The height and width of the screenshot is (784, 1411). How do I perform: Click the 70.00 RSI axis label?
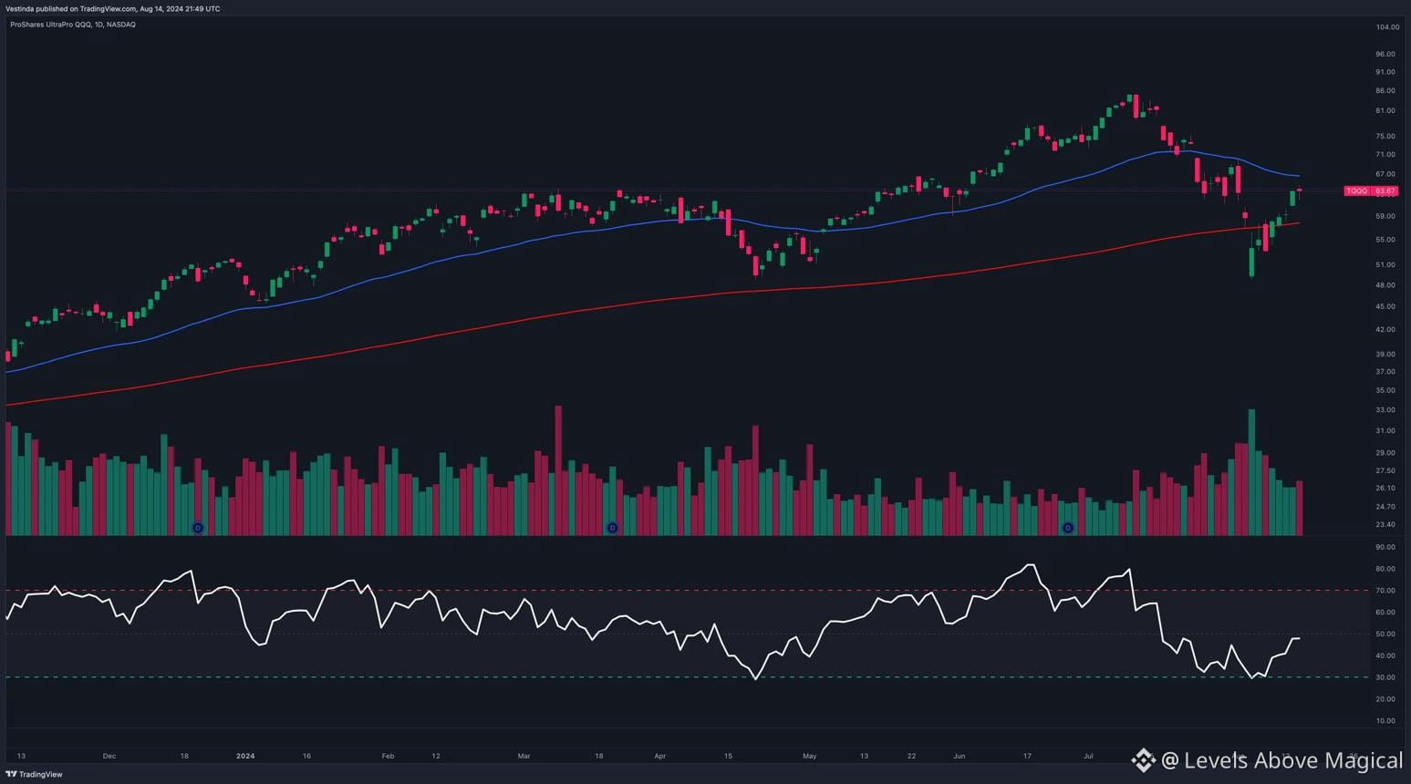point(1386,591)
